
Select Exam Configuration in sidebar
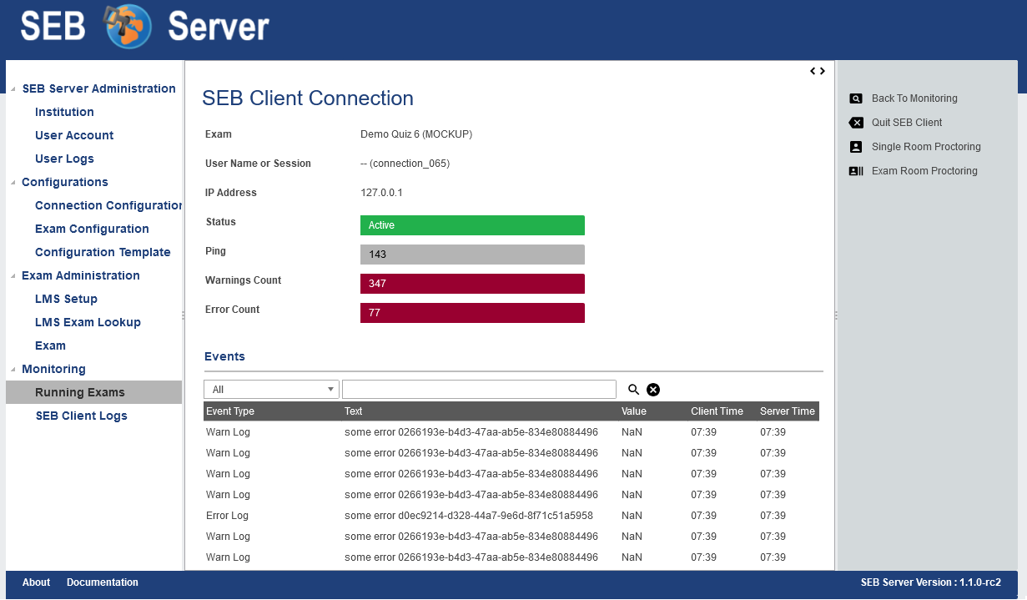pyautogui.click(x=92, y=229)
